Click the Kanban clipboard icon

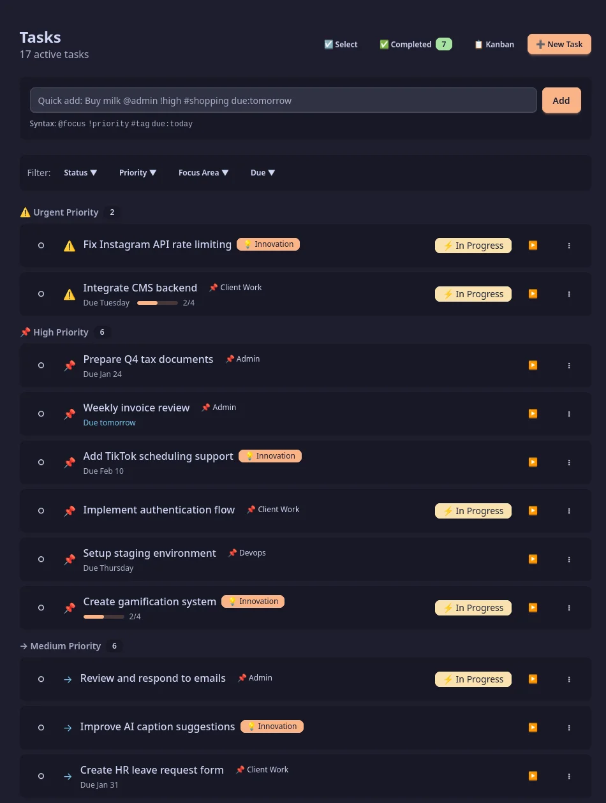coord(478,44)
